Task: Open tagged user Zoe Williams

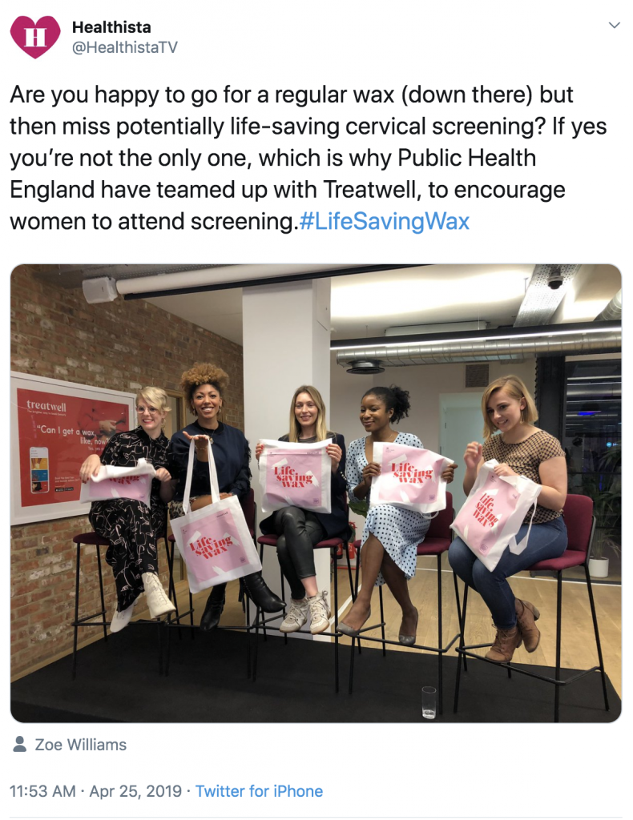Action: [81, 744]
